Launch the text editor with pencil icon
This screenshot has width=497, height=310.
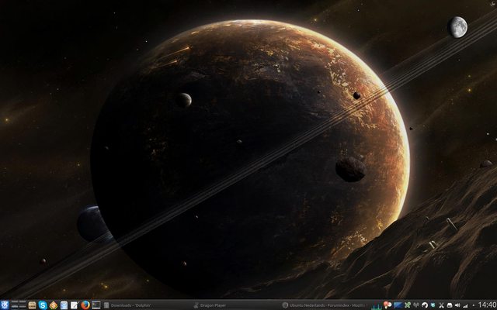pyautogui.click(x=75, y=305)
